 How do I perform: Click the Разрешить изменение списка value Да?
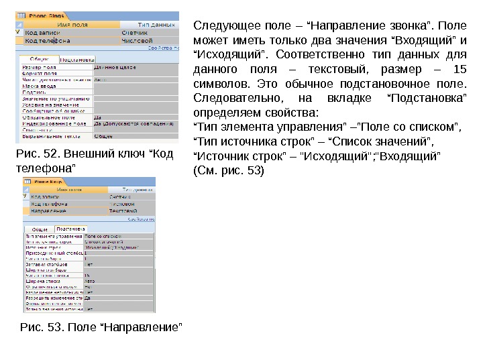pos(119,298)
